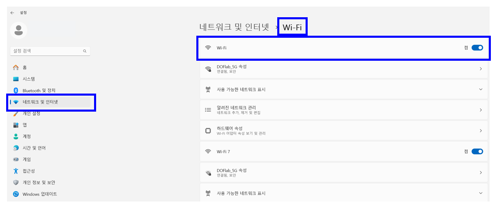The height and width of the screenshot is (206, 497).
Task: Select 시스템 in the sidebar
Action: pyautogui.click(x=28, y=79)
